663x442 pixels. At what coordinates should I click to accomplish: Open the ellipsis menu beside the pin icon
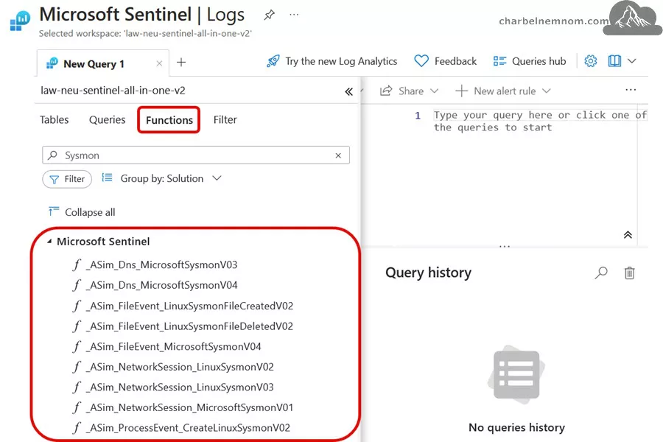(x=294, y=15)
